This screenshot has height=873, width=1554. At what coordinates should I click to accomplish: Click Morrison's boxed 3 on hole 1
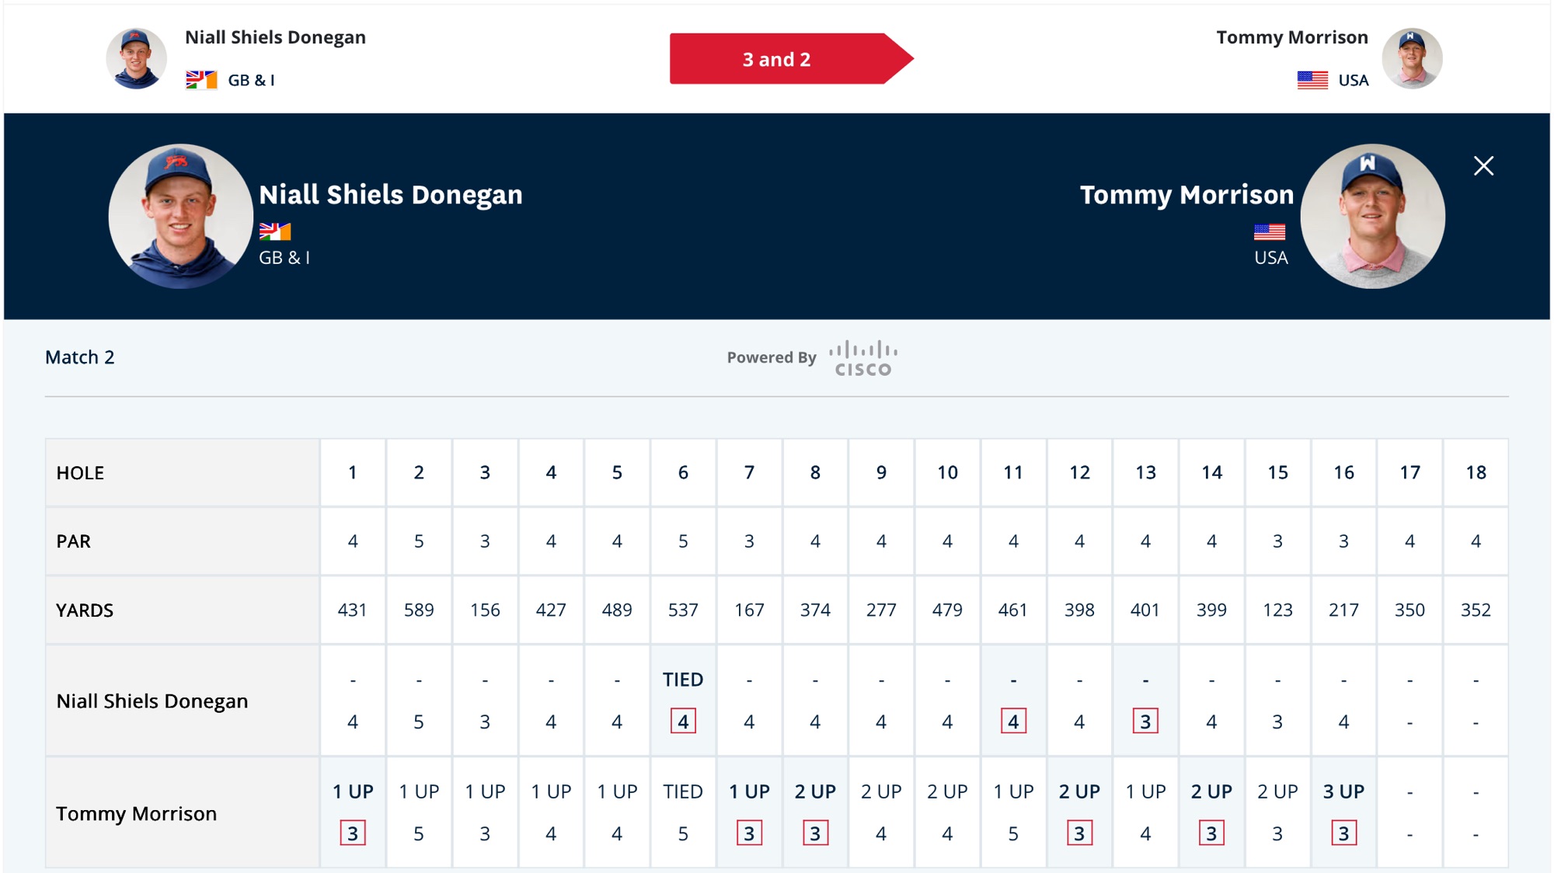[x=353, y=833]
